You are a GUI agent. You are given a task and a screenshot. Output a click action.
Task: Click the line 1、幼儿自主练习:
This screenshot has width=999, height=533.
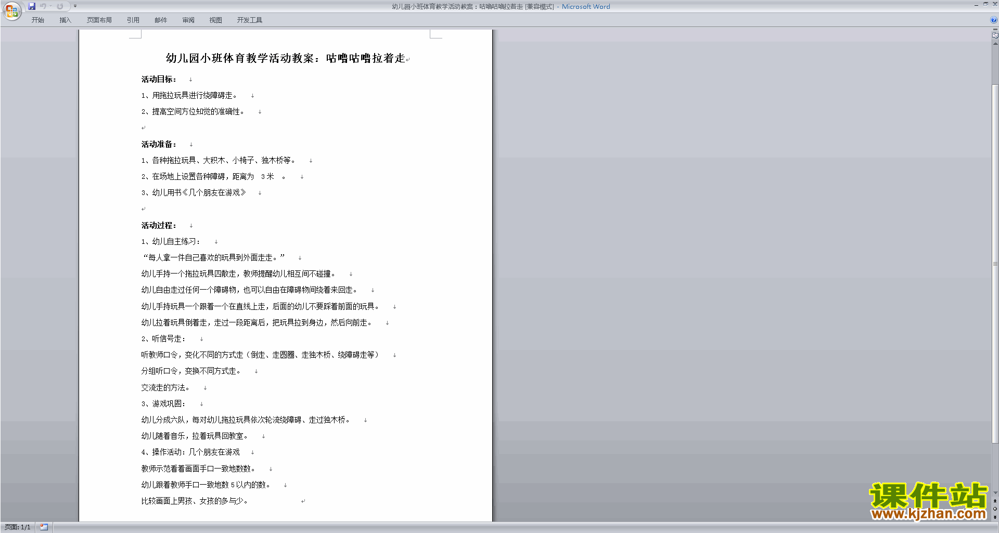tap(171, 242)
